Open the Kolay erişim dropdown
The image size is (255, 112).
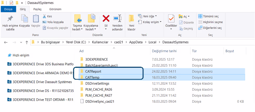click(x=150, y=22)
